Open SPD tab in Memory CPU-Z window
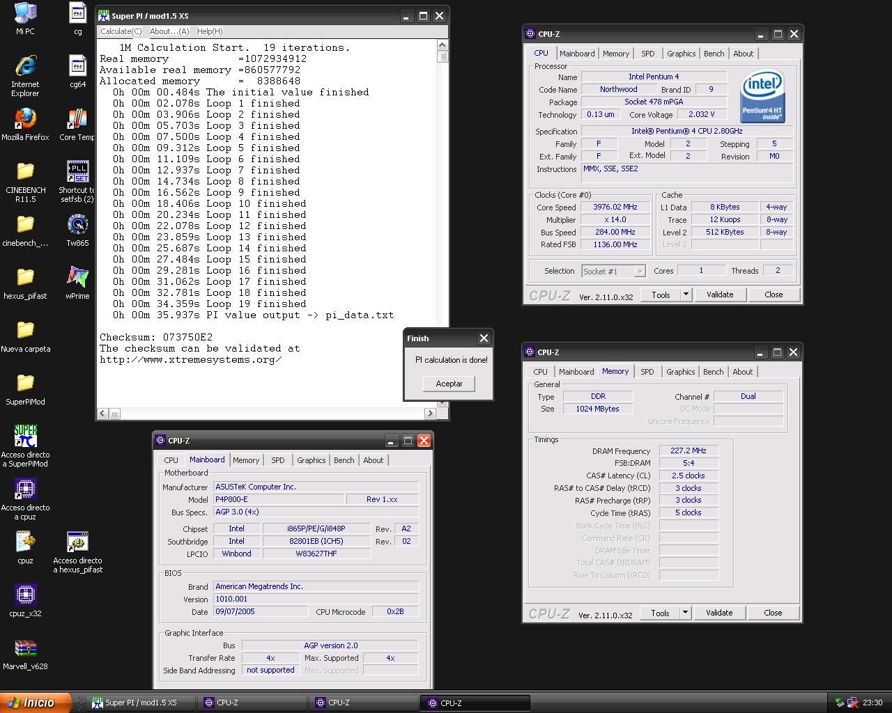Viewport: 892px width, 713px height. [x=647, y=372]
